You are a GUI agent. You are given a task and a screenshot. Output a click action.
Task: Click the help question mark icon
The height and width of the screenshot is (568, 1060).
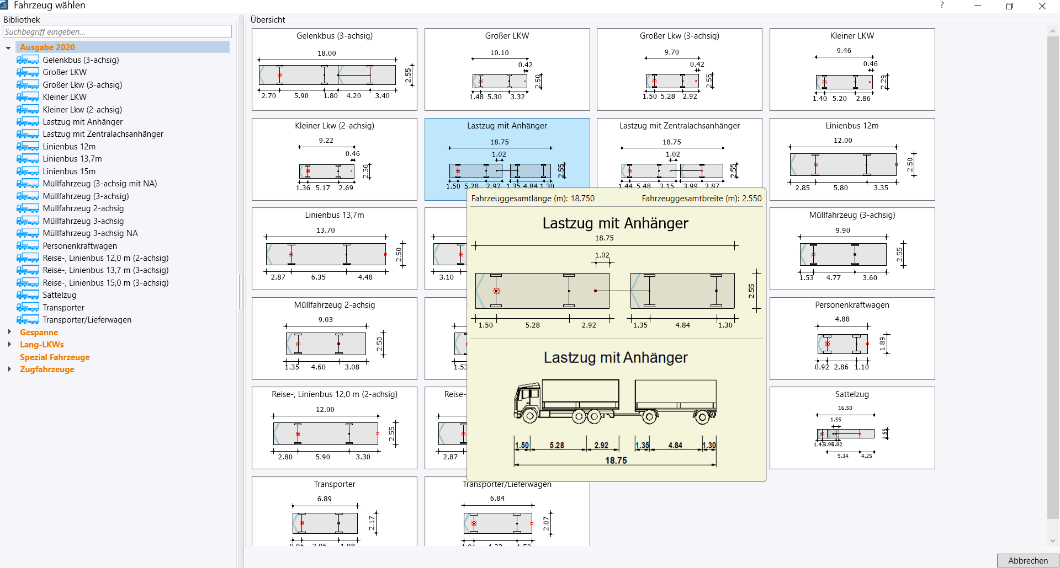[942, 6]
